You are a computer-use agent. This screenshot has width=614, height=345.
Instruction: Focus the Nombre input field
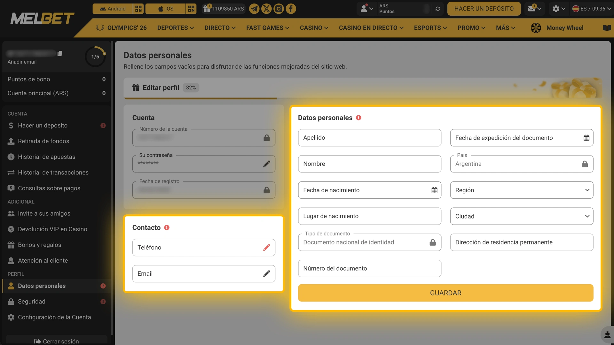coord(370,164)
